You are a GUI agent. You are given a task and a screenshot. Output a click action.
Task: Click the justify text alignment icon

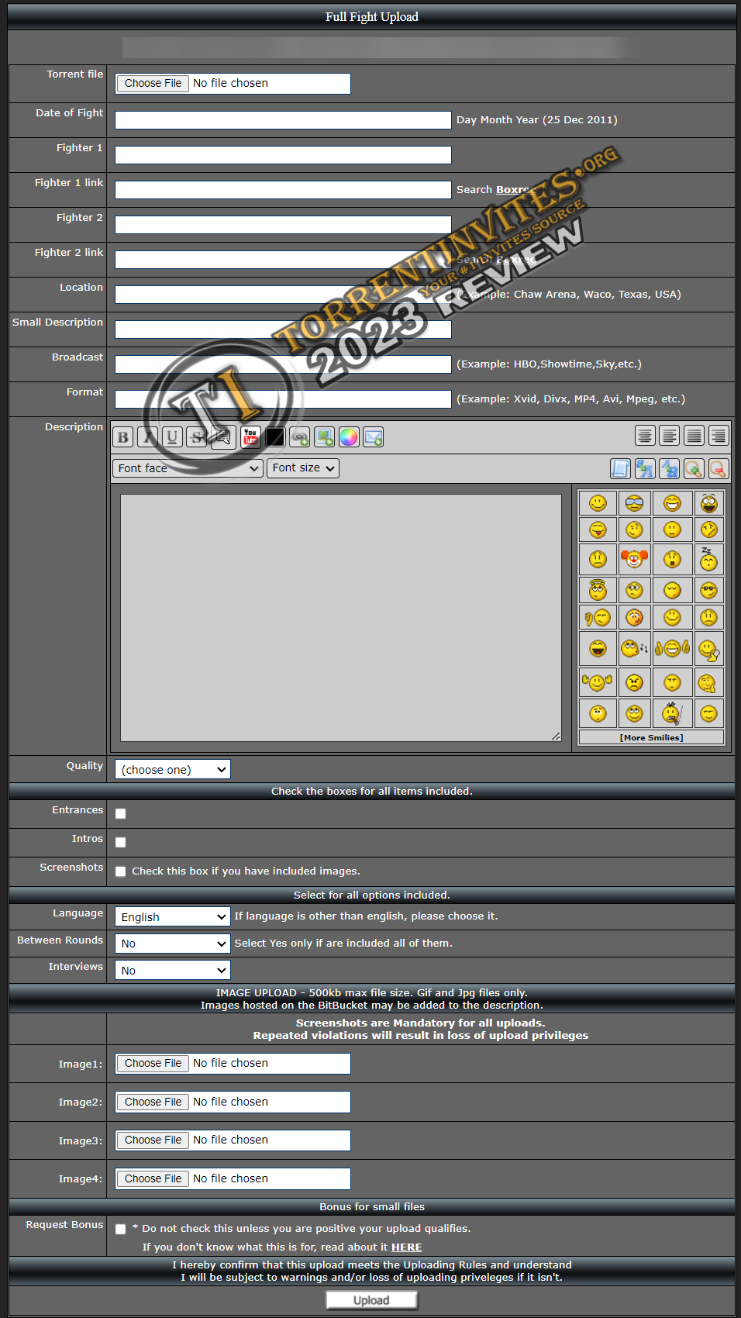694,436
